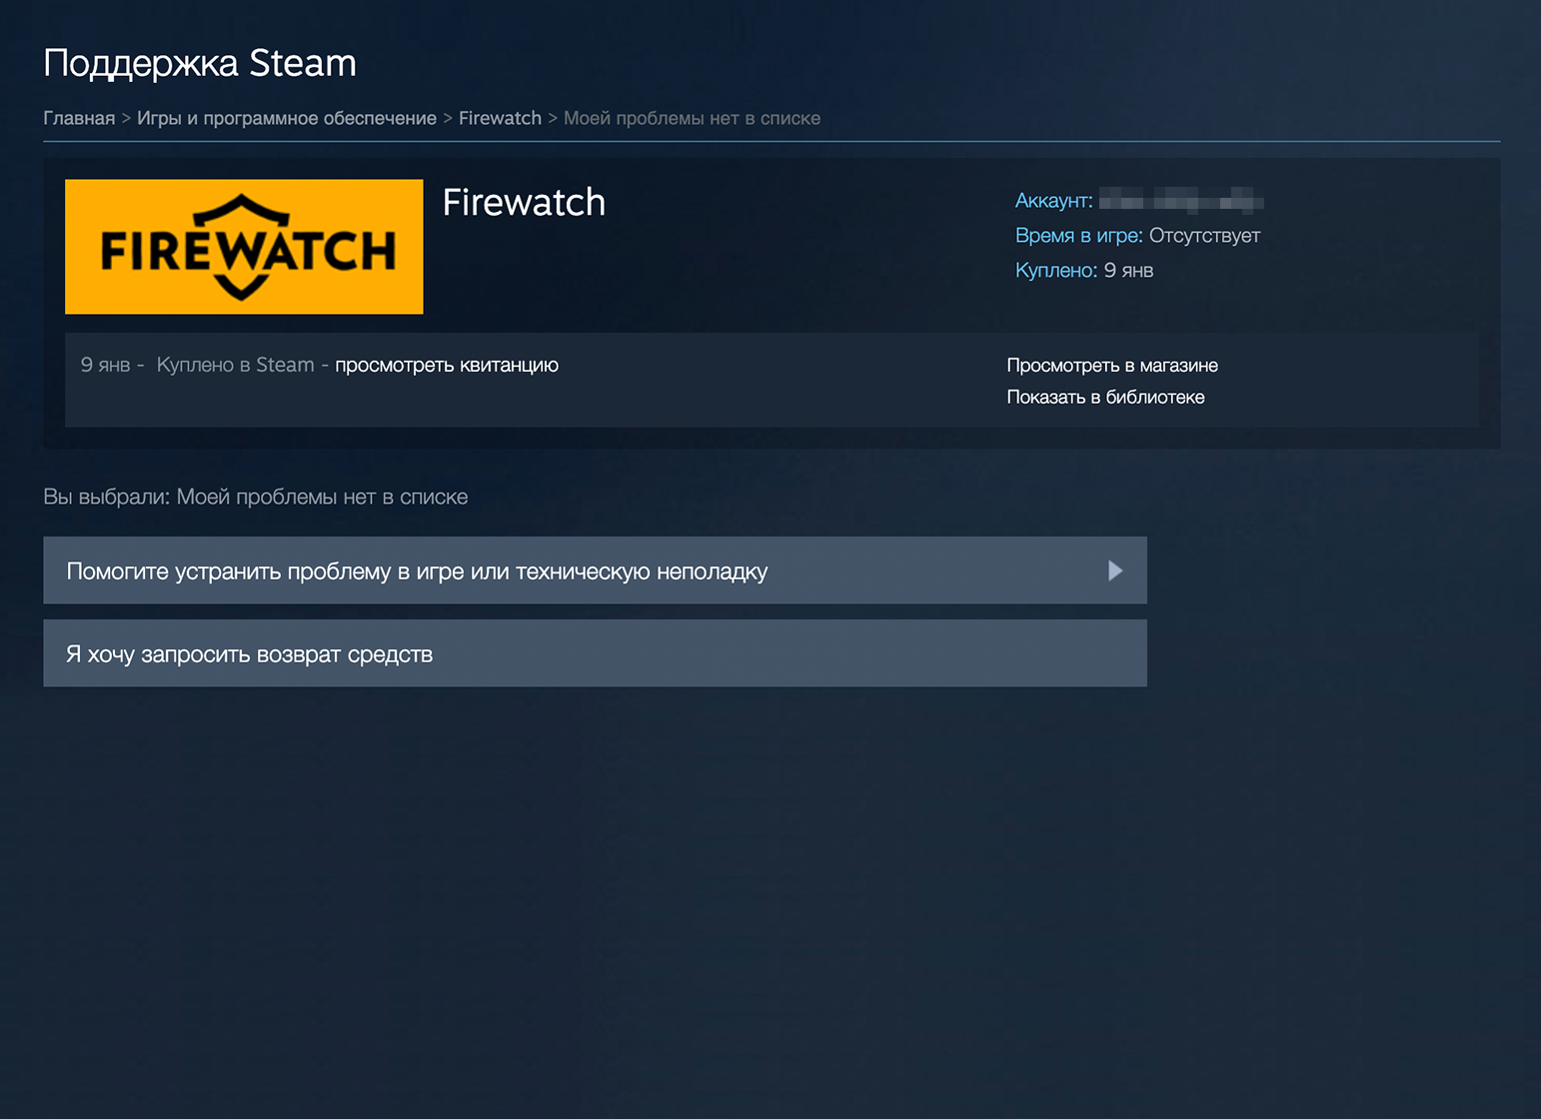Open просмотреть квитанцию receipt link
This screenshot has height=1119, width=1541.
click(447, 365)
